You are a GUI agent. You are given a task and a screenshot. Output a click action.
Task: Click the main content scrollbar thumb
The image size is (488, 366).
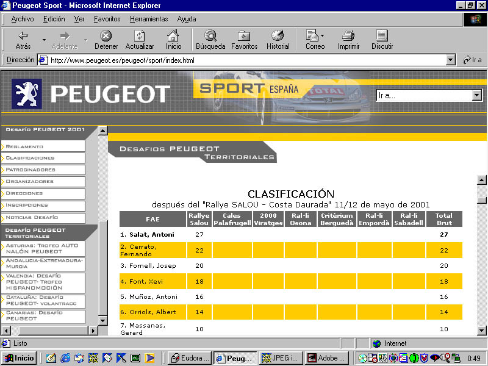[x=482, y=200]
